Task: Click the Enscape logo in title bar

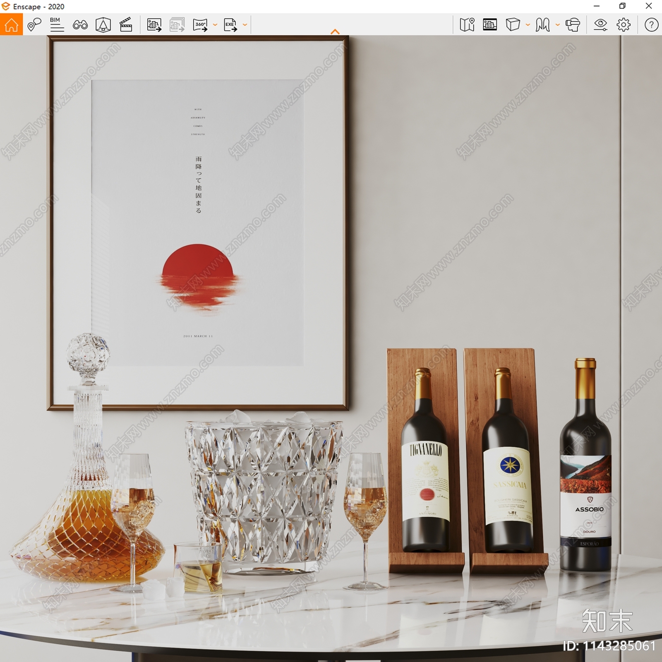Action: coord(5,6)
